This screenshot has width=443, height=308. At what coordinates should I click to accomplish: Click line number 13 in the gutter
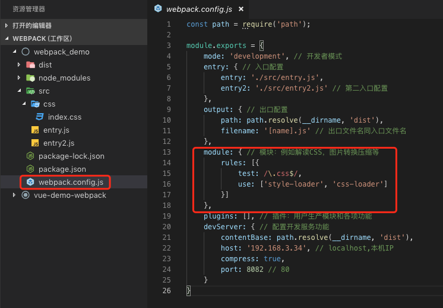[x=167, y=152]
